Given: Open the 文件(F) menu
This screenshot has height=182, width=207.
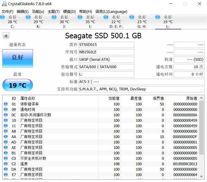Looking at the screenshot, I should 7,12.
